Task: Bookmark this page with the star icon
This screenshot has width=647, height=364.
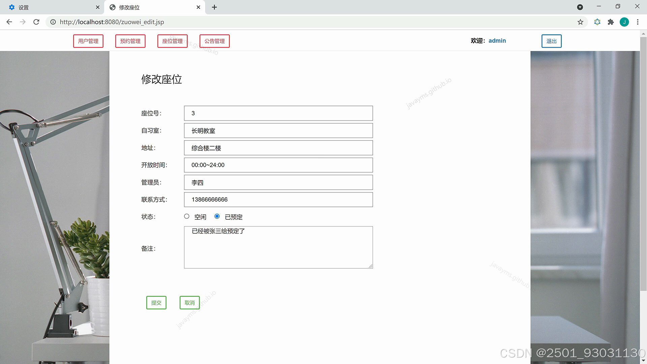Action: [580, 22]
